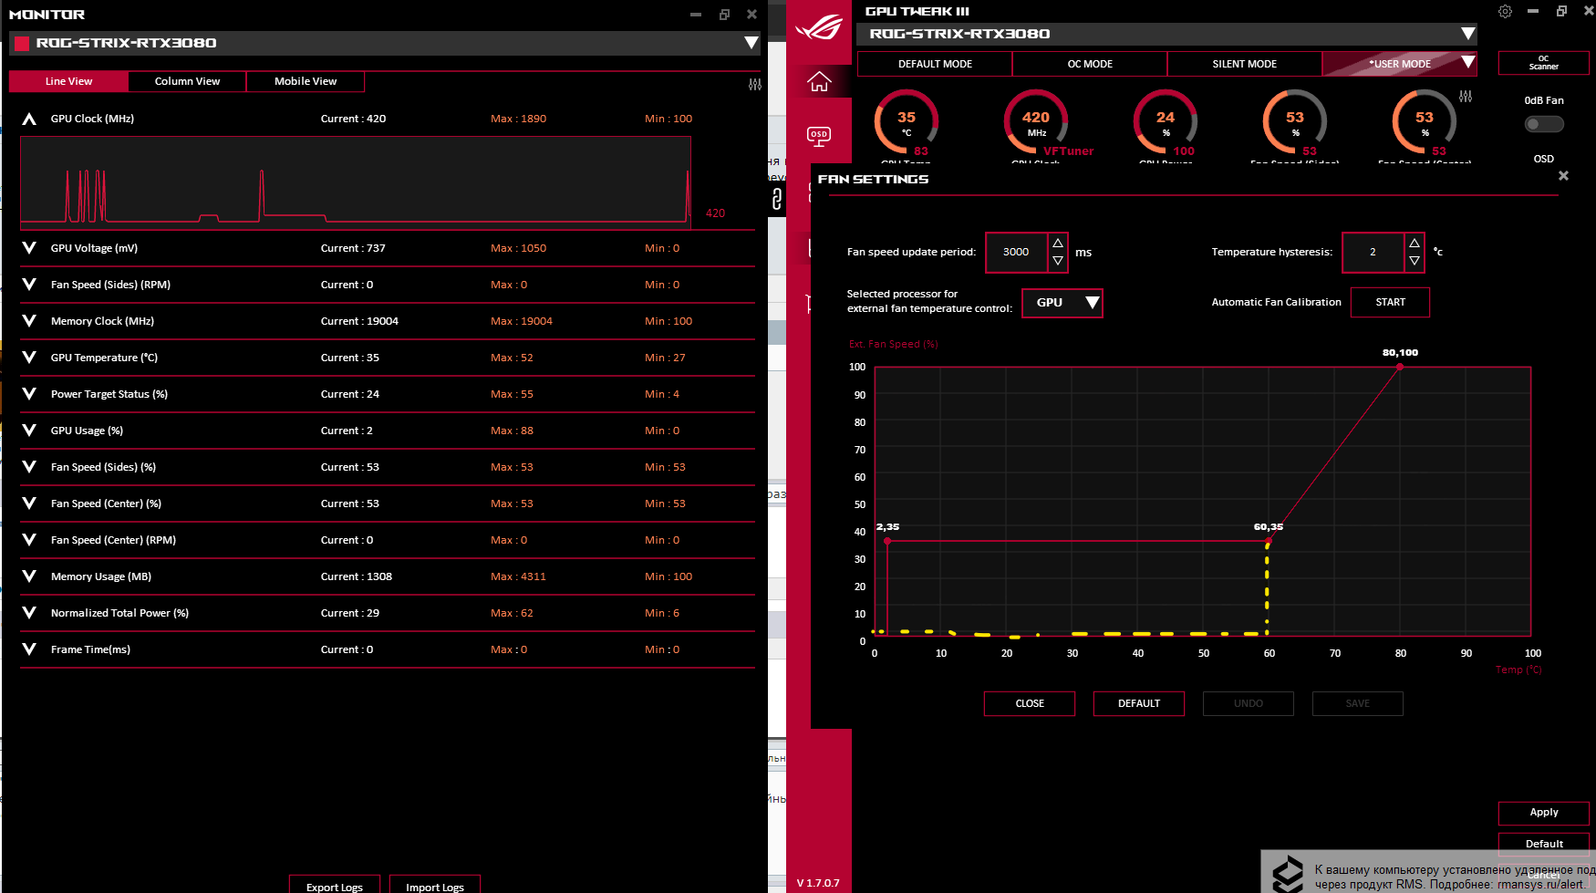Expand the Fan Speed (Sides) (%) row
This screenshot has width=1596, height=893.
pyautogui.click(x=29, y=467)
